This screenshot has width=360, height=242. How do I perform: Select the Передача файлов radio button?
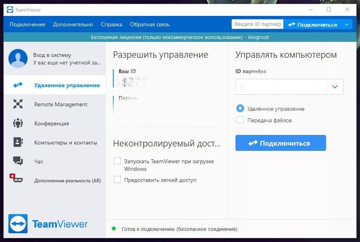[240, 120]
